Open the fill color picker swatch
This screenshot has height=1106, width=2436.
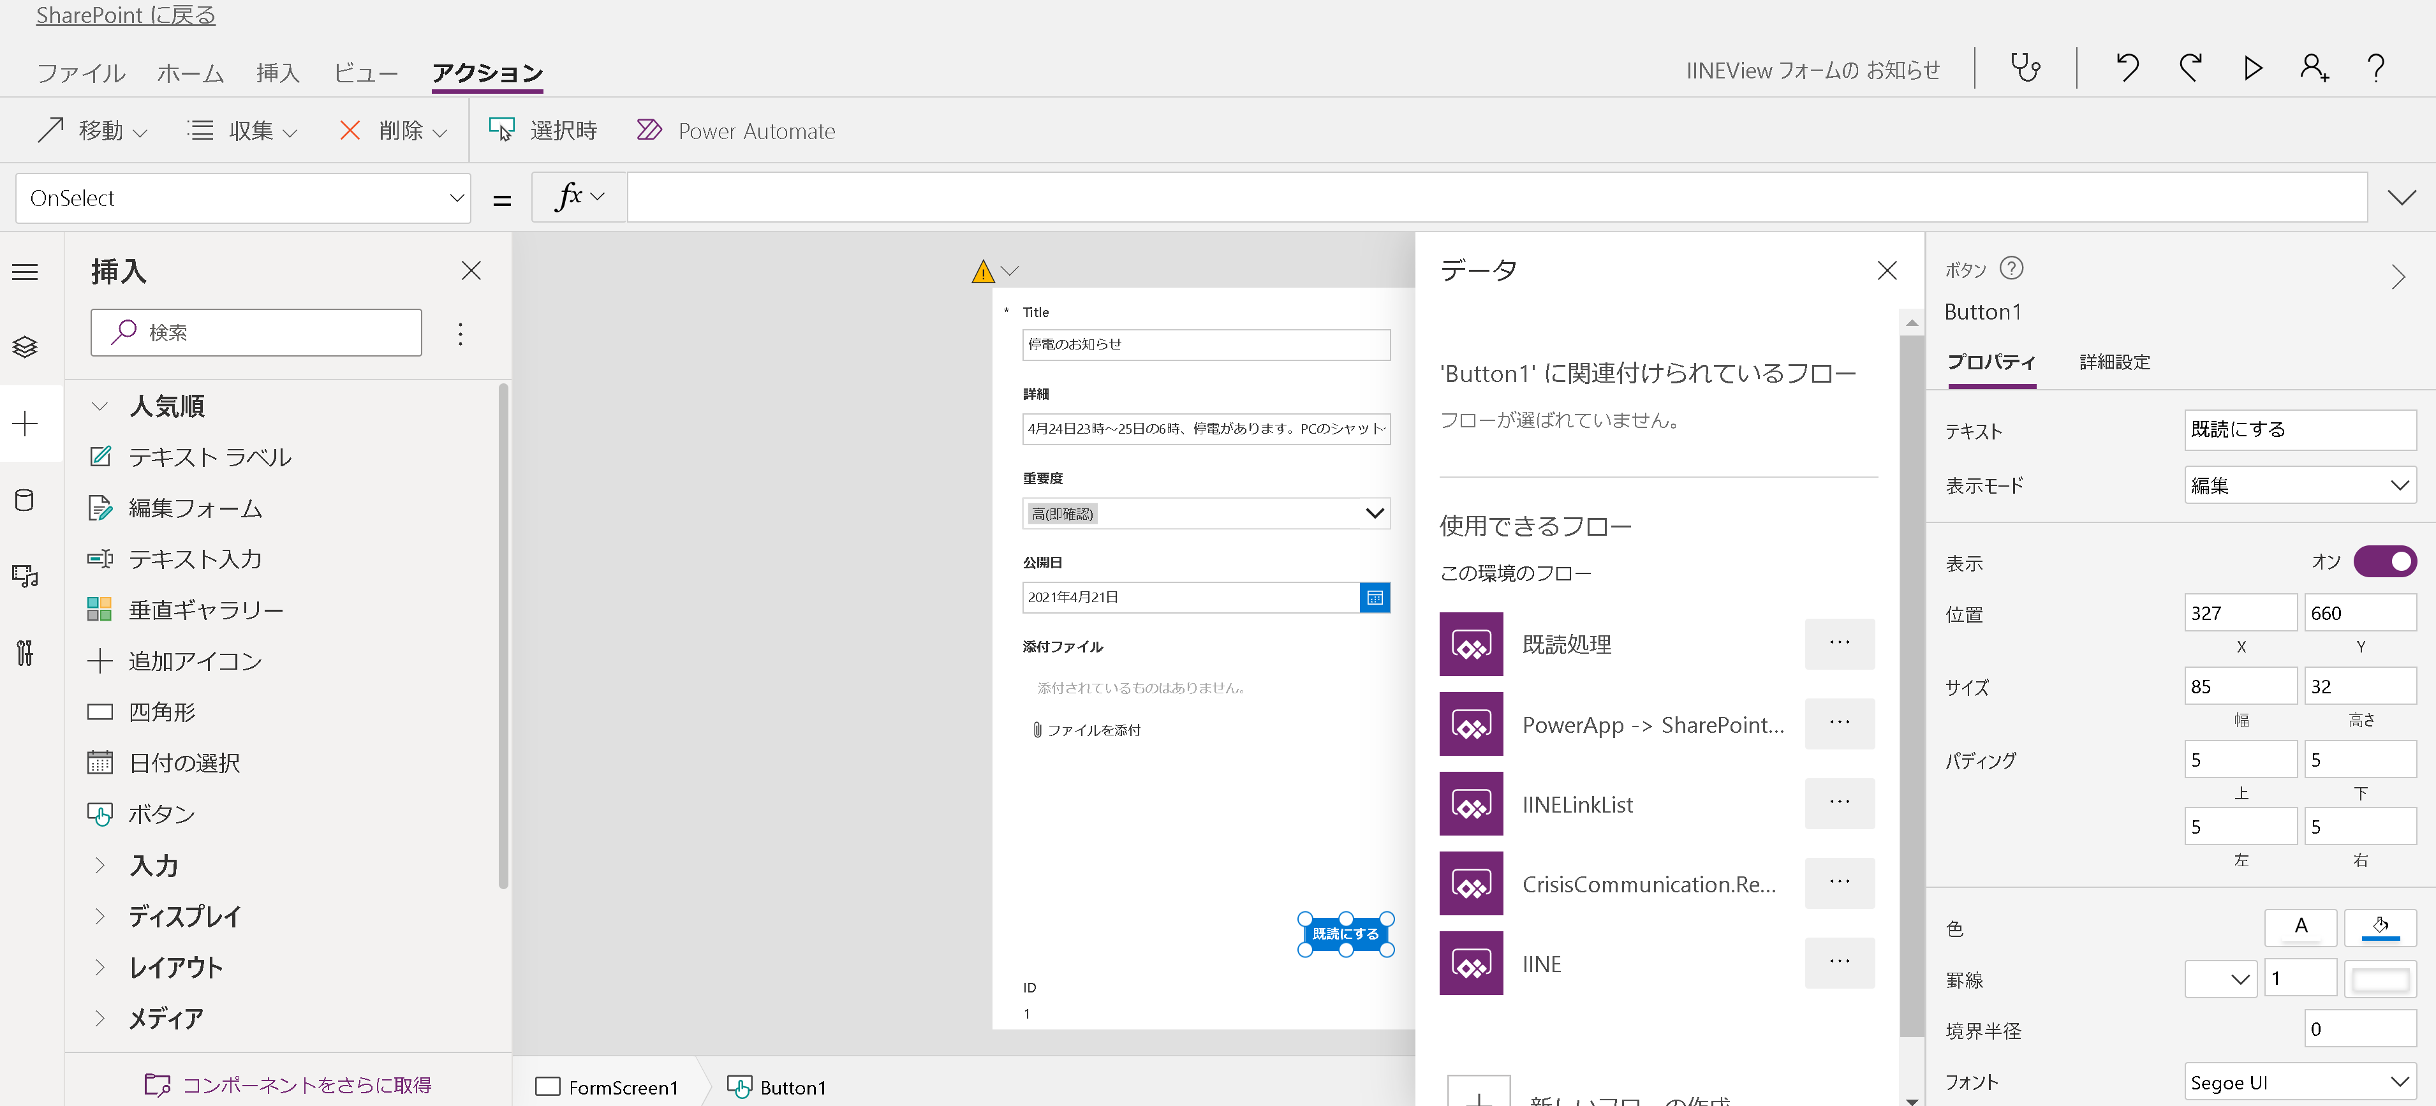(x=2379, y=927)
